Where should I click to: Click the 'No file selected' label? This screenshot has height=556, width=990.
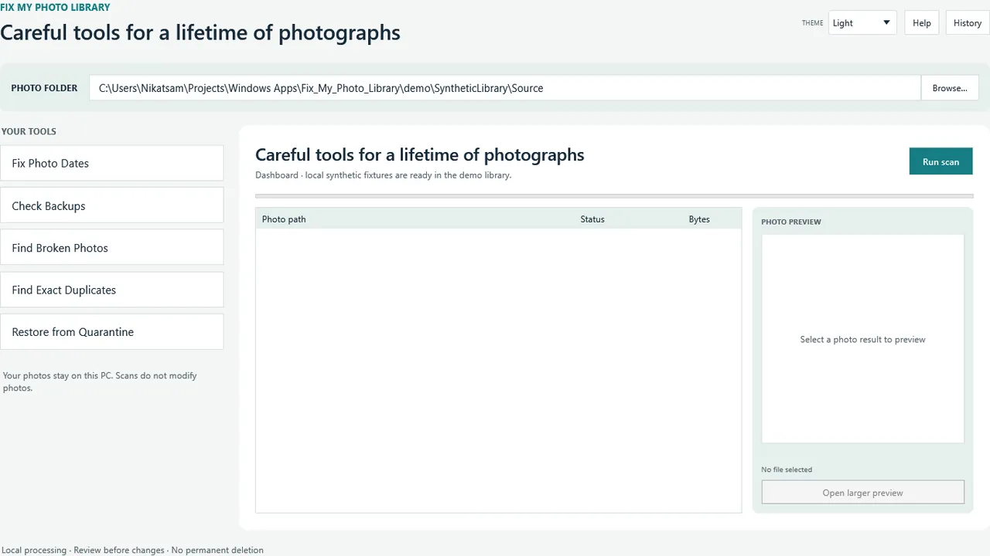[787, 470]
